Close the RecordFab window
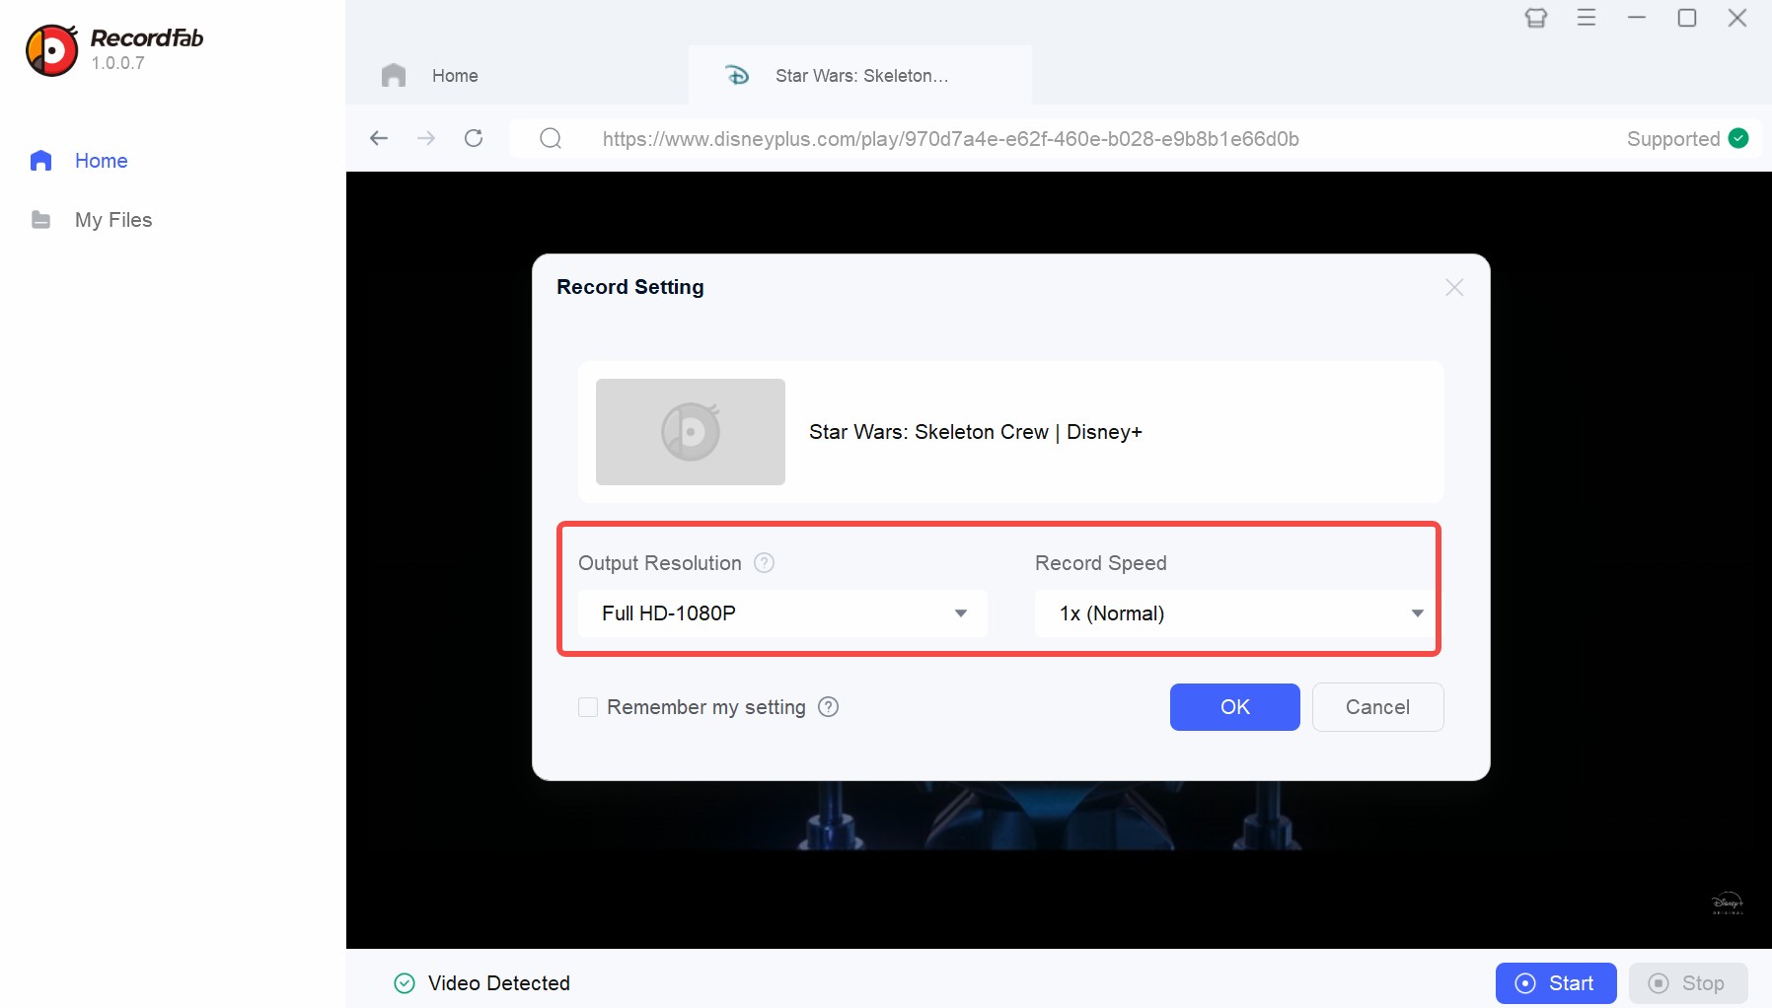Screen dimensions: 1772x1008 pyautogui.click(x=1737, y=18)
